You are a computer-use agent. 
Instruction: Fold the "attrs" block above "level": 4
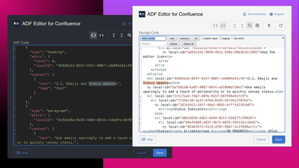tap(15, 57)
